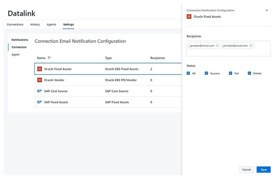This screenshot has width=278, height=180.
Task: Open the Connections tab
Action: (15, 25)
